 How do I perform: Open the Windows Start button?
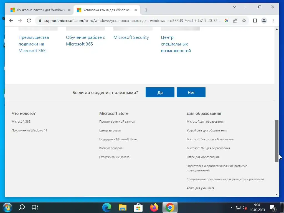7,207
